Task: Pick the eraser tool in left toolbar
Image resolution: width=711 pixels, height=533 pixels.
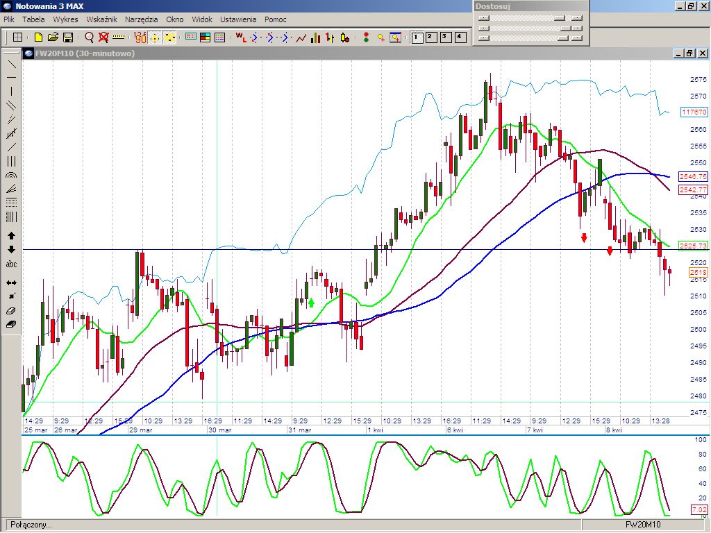Action: [x=11, y=311]
